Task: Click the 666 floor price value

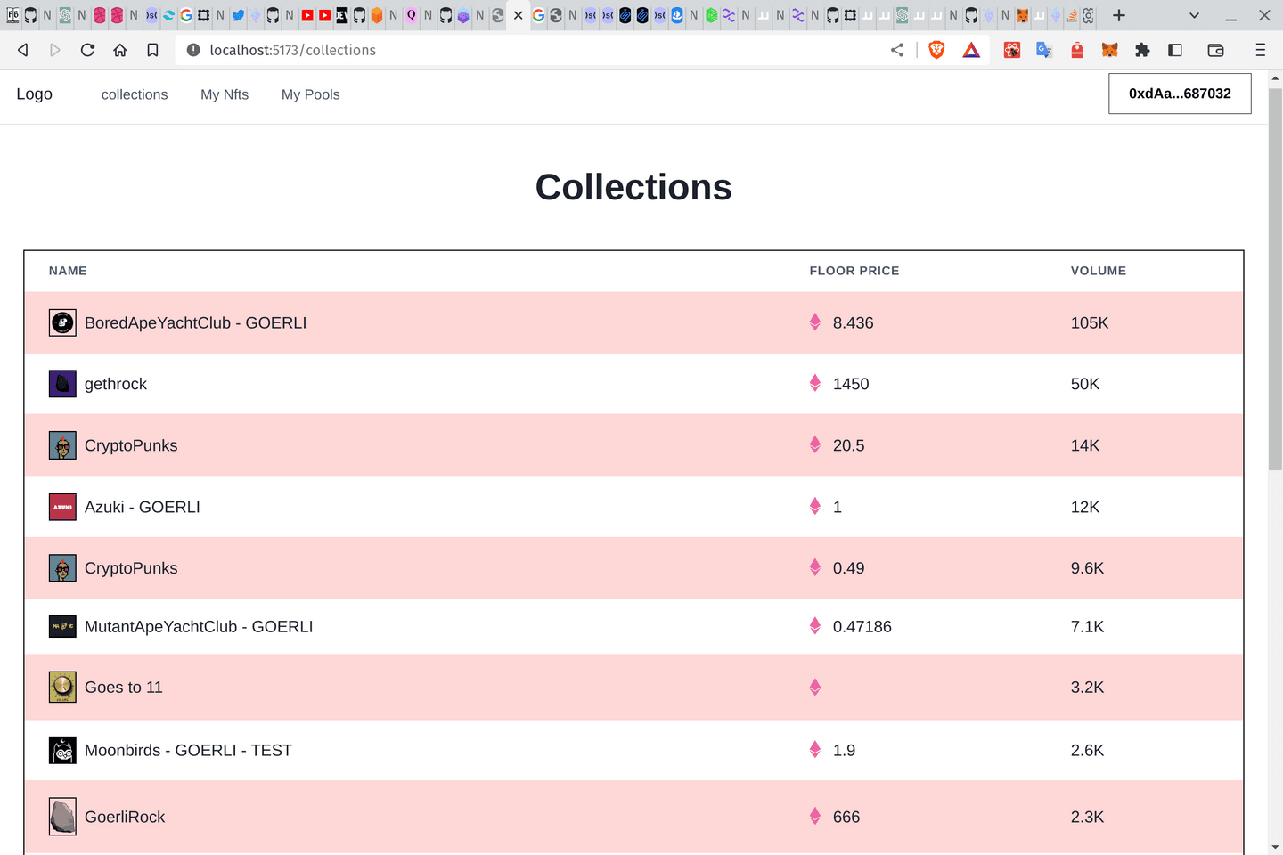Action: (846, 817)
